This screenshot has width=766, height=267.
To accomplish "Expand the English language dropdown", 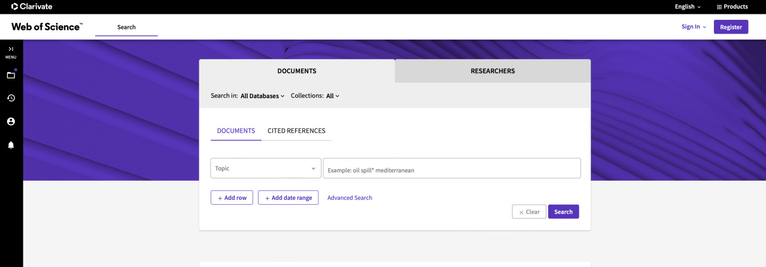I will pyautogui.click(x=688, y=7).
